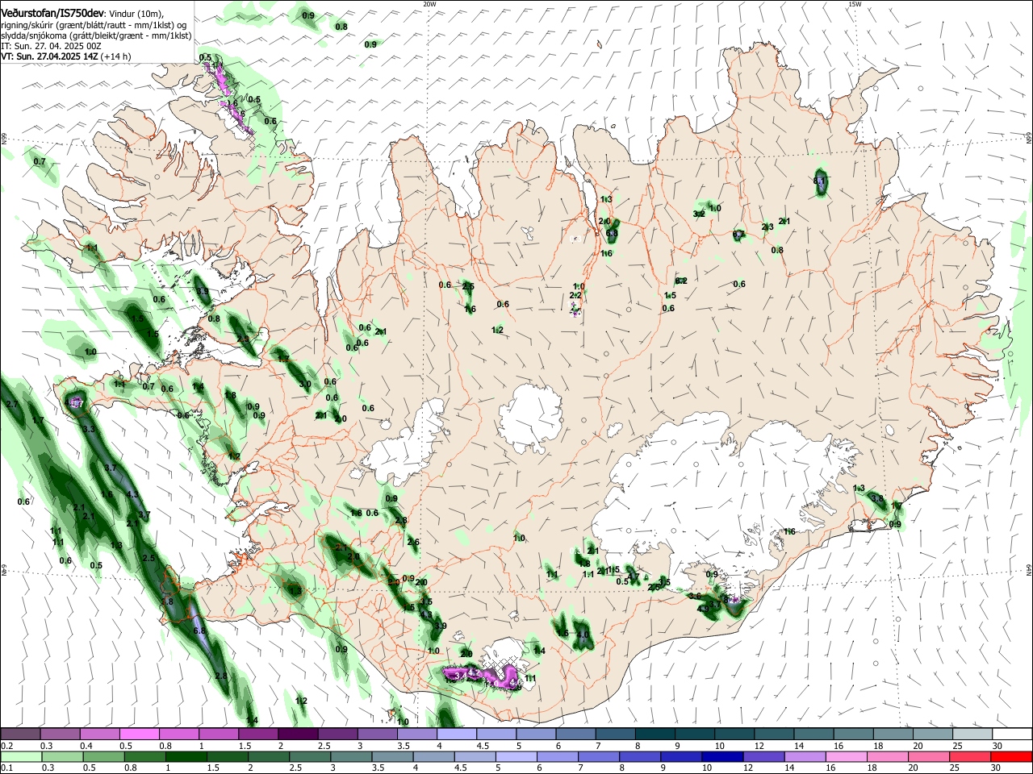The image size is (1033, 774).
Task: Click the 15W longitude label at top edge
Action: (x=855, y=4)
